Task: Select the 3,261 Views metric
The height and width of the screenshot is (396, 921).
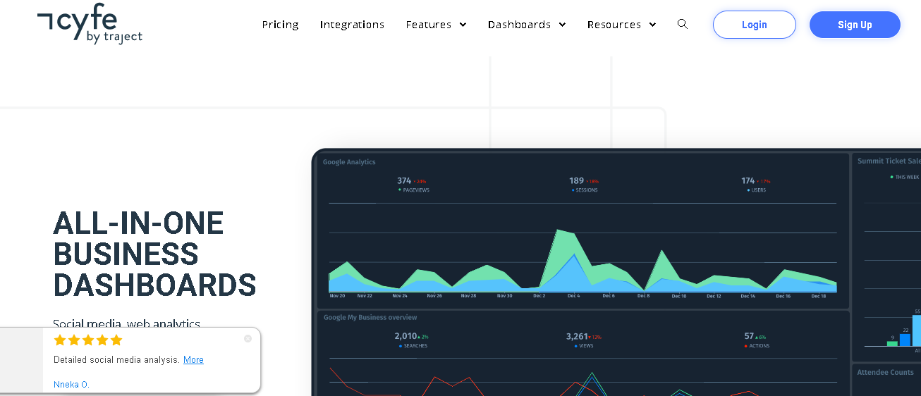Action: (584, 340)
